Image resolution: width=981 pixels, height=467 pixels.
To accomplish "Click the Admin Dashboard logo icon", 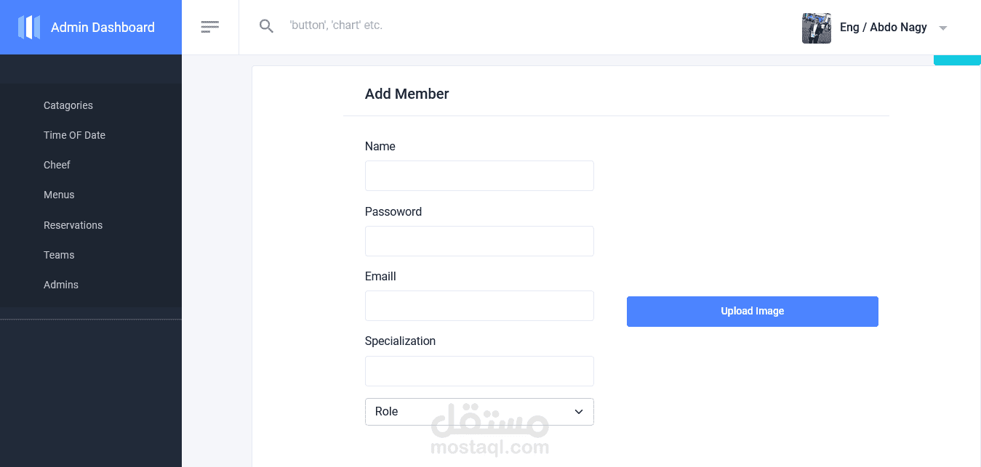I will tap(29, 28).
